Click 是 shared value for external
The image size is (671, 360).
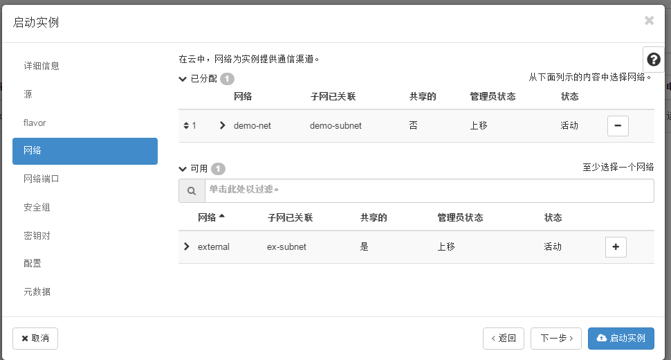pyautogui.click(x=364, y=247)
